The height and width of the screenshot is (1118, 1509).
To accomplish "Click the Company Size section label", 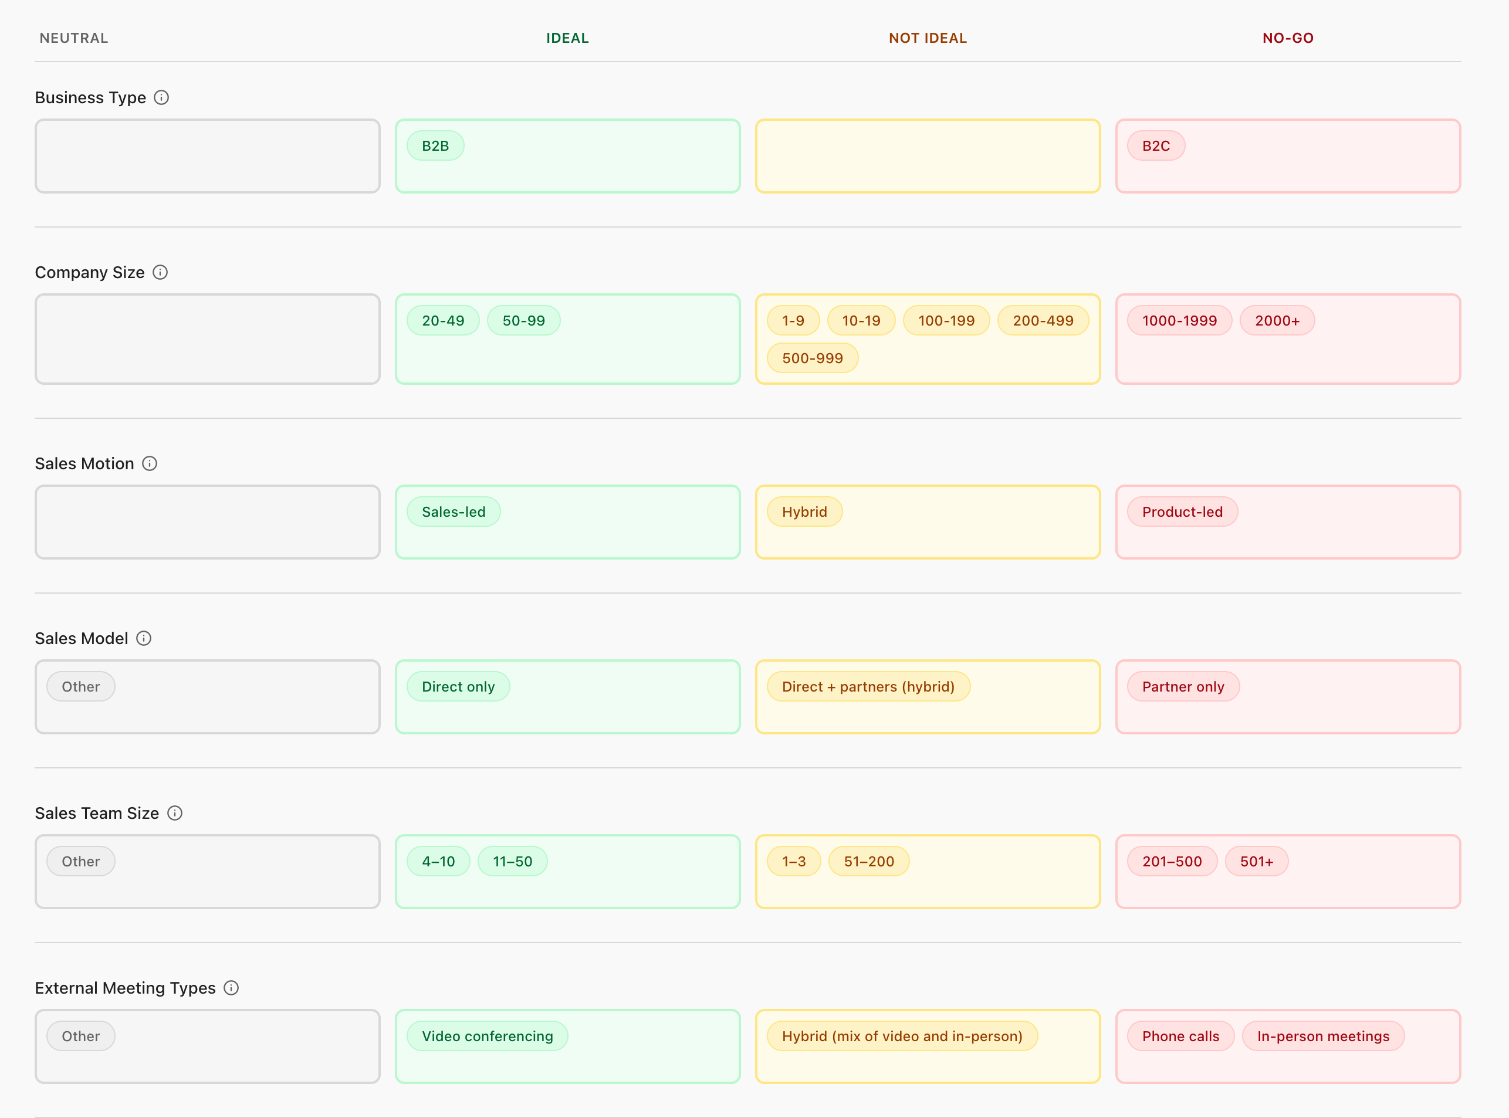I will click(89, 272).
